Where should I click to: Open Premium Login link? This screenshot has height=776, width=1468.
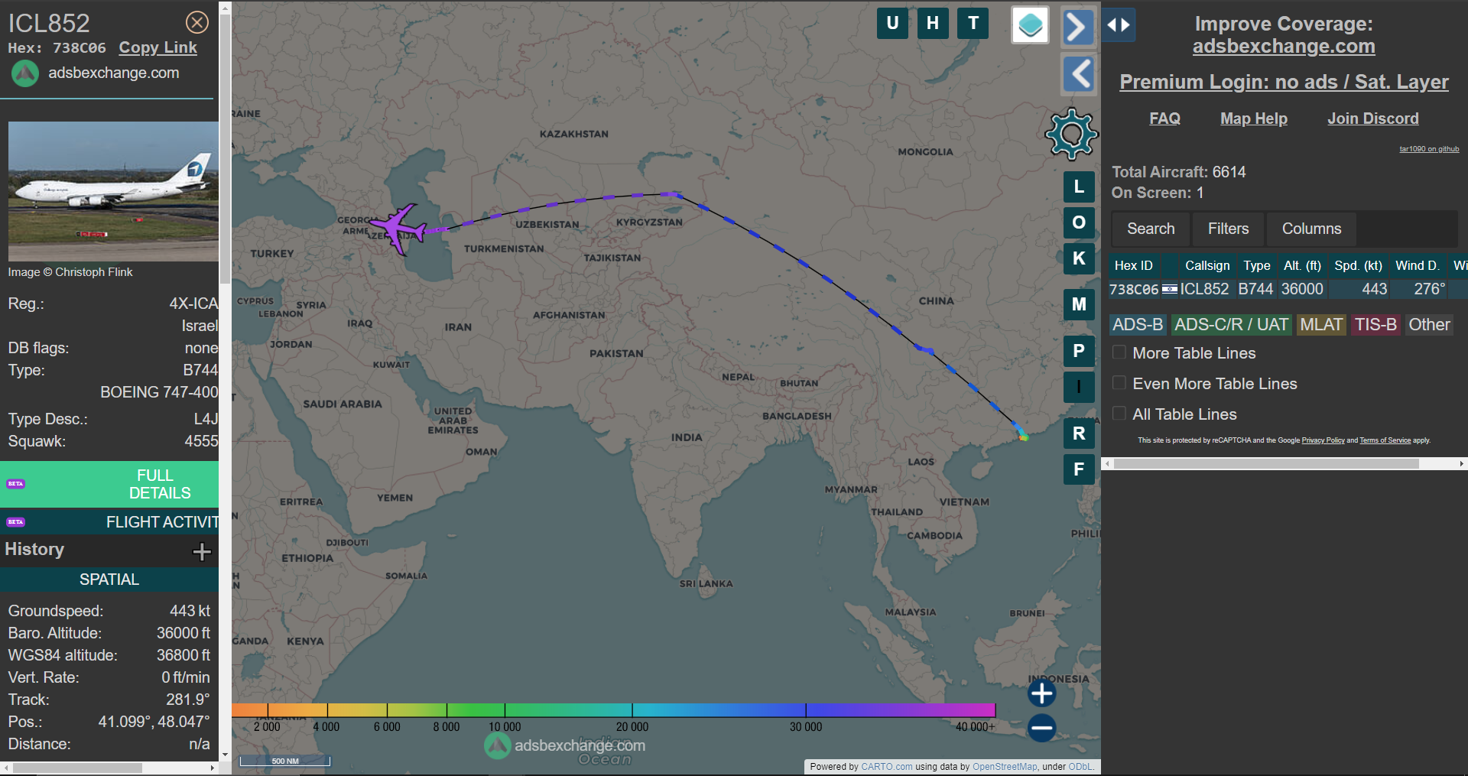coord(1284,82)
